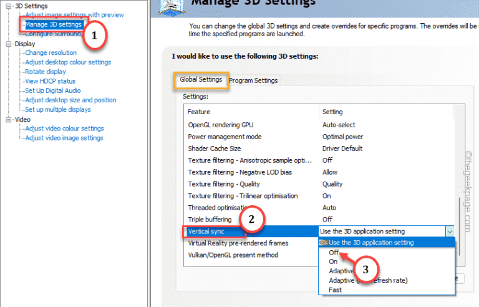Switch to the Program Settings tab
The height and width of the screenshot is (307, 479).
[x=253, y=80]
